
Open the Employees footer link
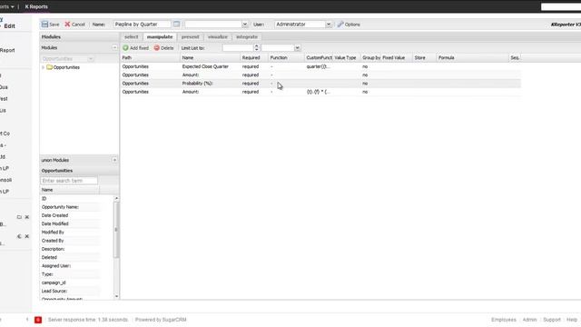(504, 320)
